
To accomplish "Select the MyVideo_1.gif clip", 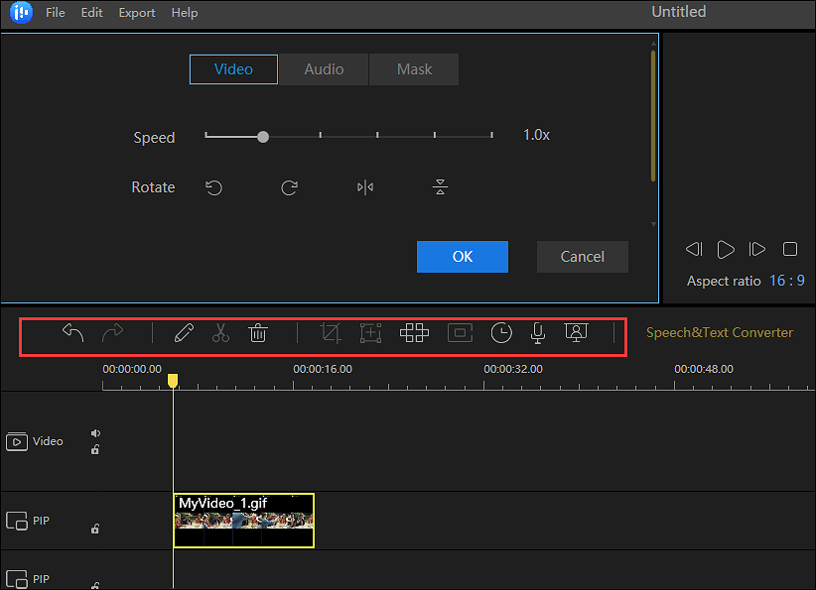I will (x=244, y=521).
